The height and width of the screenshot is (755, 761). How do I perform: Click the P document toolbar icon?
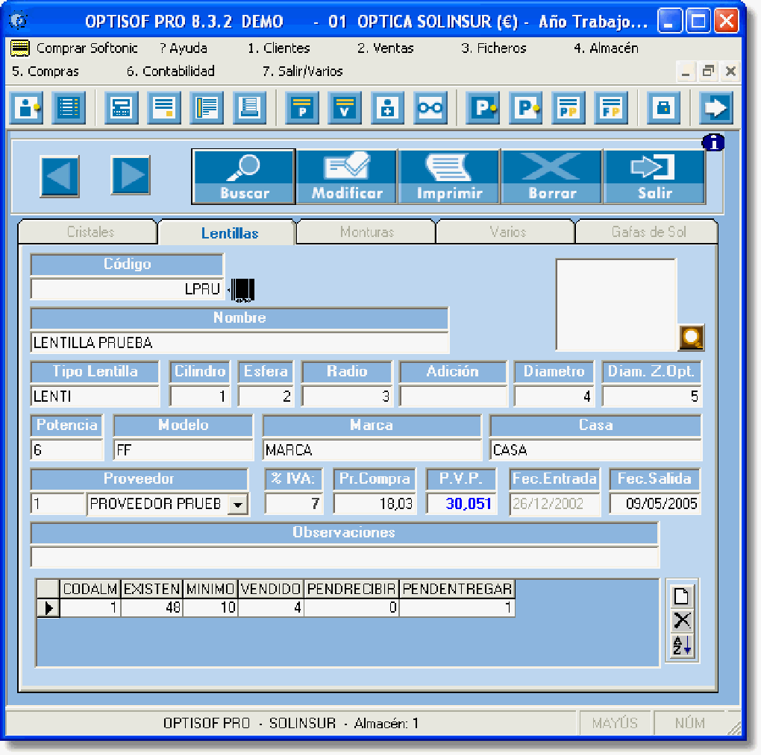coord(301,107)
